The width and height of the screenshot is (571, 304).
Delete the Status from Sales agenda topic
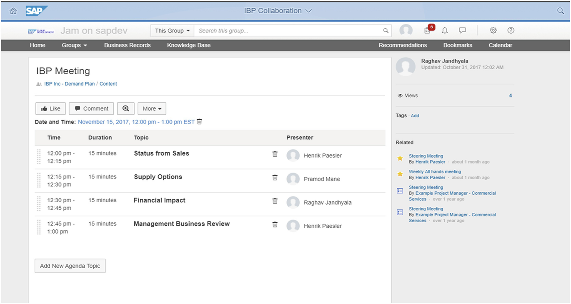click(x=275, y=154)
